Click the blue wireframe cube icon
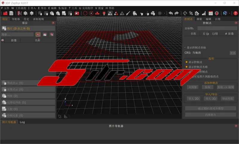Screen dimensions: 239x144 (x=225, y=13)
